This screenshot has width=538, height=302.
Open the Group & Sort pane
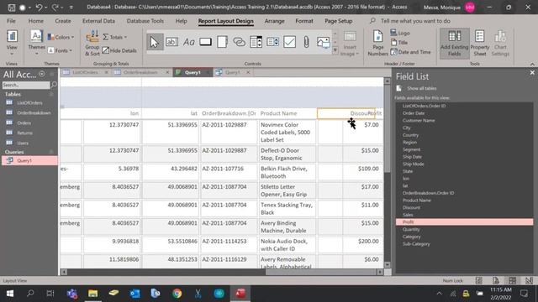[92, 44]
